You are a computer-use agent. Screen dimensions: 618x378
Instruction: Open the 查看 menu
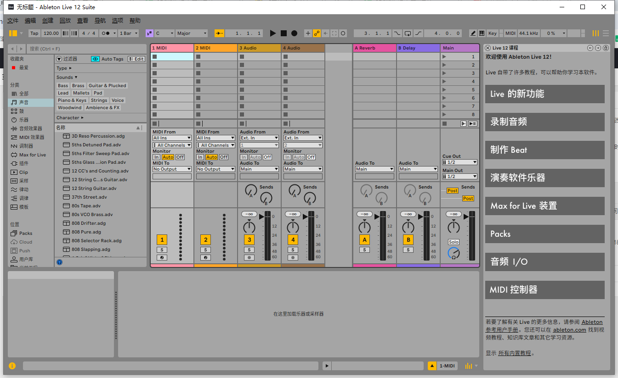(83, 21)
